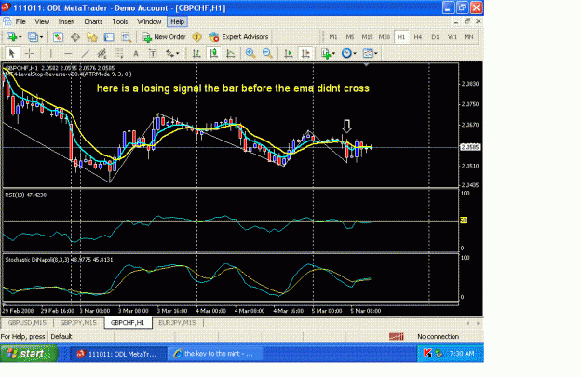Screen dimensions: 582x377
Task: Switch chart to bar chart mode
Action: [196, 53]
